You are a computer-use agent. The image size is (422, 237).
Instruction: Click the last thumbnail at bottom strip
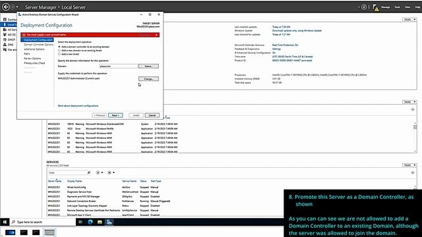click(x=49, y=232)
